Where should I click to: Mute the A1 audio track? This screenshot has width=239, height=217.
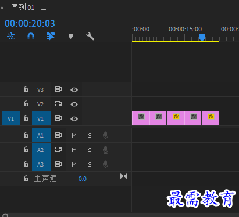[x=74, y=135]
